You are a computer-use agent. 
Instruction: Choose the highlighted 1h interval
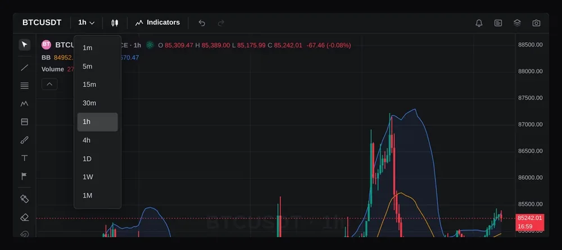click(97, 122)
